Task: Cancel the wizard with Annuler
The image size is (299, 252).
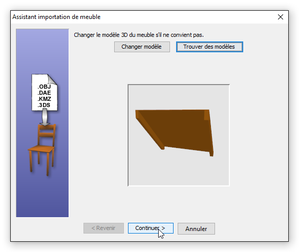Action: click(196, 228)
